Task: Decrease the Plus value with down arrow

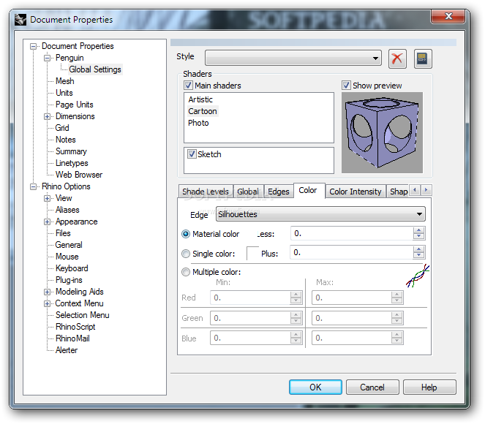Action: click(x=419, y=255)
